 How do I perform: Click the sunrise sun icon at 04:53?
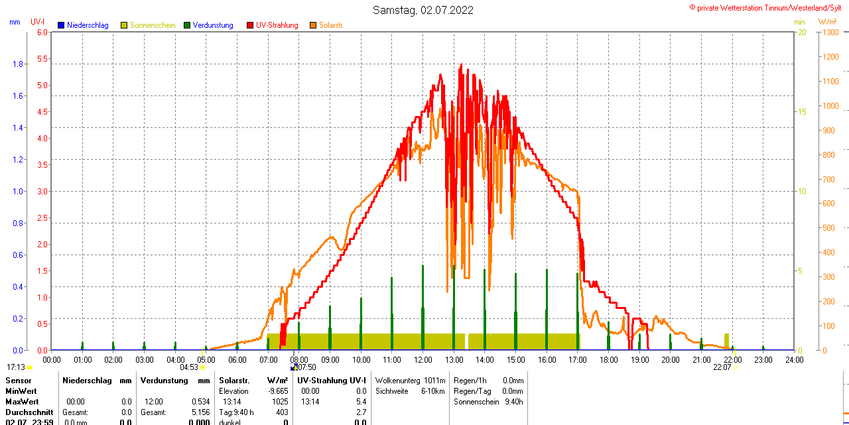tap(202, 367)
